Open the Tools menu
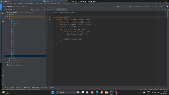169x95 pixels. tap(45, 3)
